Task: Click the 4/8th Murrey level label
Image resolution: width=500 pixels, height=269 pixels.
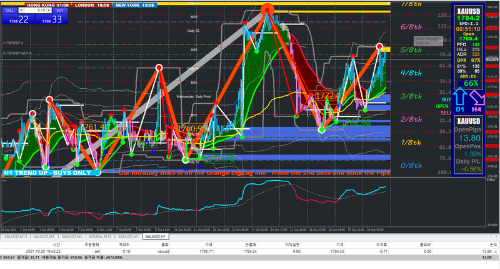Action: click(411, 73)
